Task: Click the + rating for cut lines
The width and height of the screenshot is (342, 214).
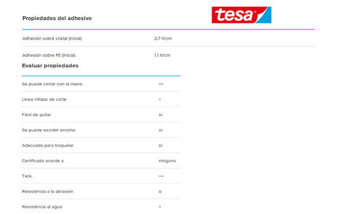Action: 160,99
